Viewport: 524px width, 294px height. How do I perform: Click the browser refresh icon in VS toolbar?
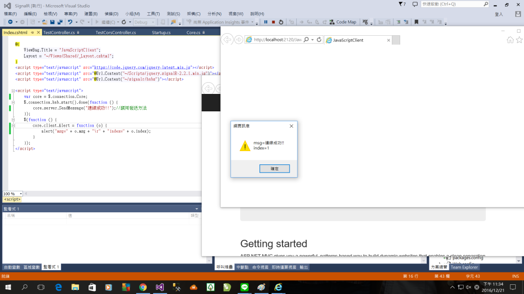[x=124, y=22]
